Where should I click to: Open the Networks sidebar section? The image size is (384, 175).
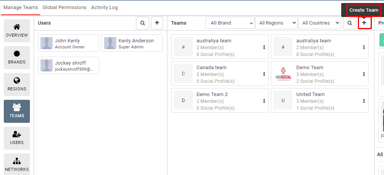[x=17, y=165]
